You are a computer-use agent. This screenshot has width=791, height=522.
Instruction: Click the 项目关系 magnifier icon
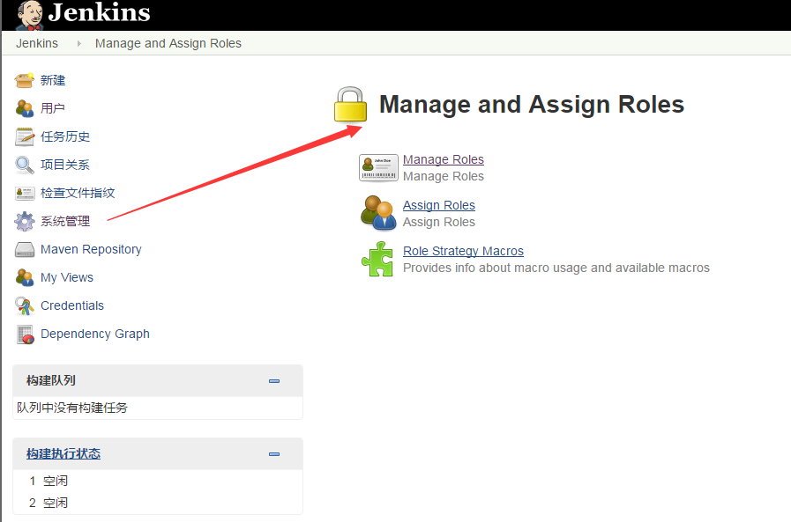[x=25, y=165]
